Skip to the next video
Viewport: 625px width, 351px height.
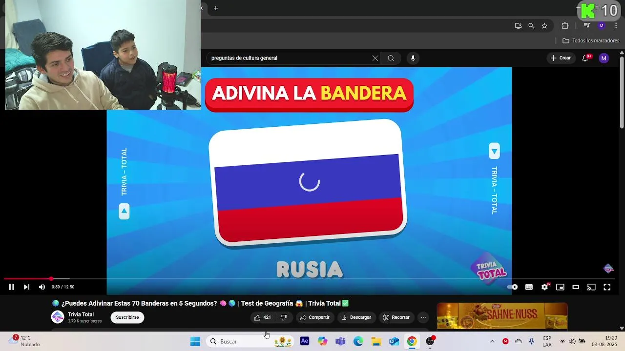coord(26,287)
